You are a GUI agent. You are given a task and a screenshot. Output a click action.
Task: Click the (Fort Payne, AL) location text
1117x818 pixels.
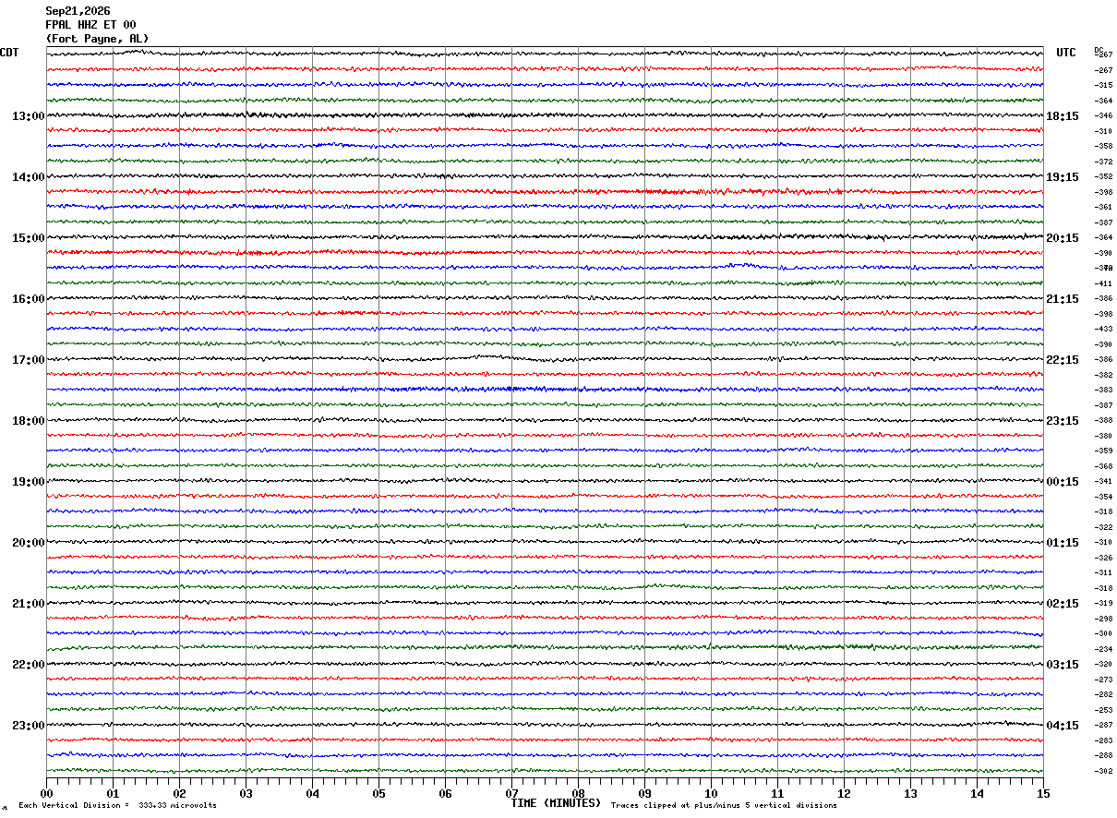(97, 39)
